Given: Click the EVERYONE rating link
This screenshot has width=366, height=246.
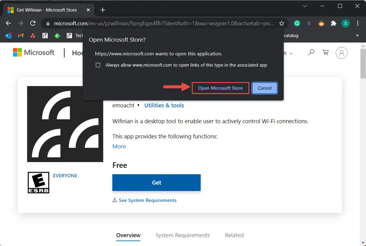Looking at the screenshot, I should point(65,175).
